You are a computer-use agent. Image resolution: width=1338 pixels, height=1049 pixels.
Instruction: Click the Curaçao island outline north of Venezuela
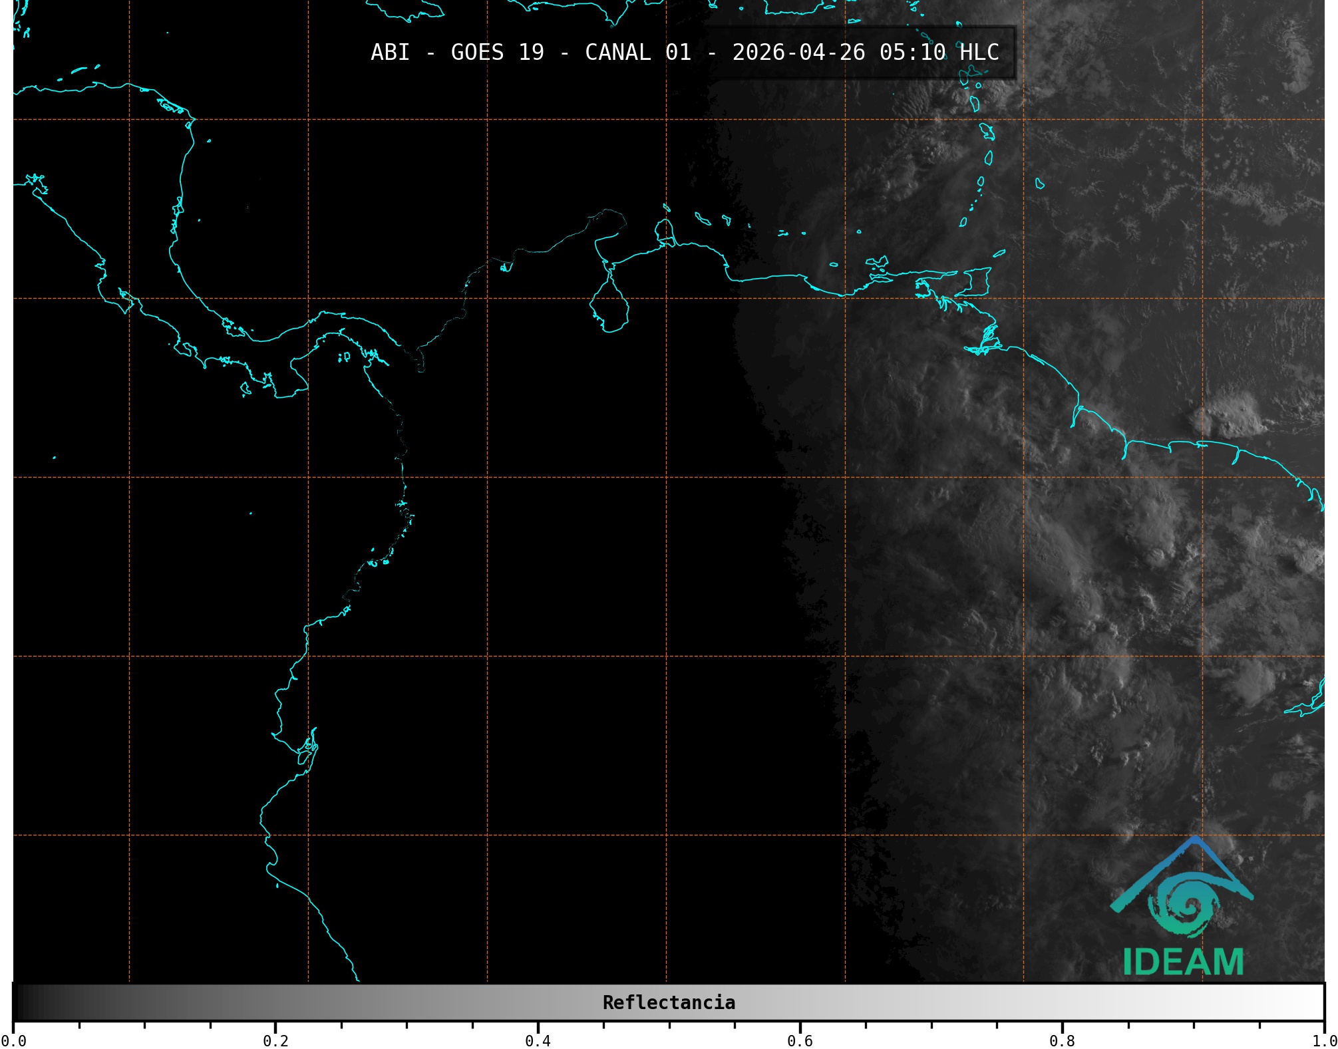[x=702, y=218]
